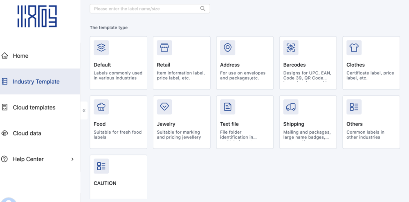Screen dimensions: 409x202
Task: Open the Clothes template title
Action: 355,65
